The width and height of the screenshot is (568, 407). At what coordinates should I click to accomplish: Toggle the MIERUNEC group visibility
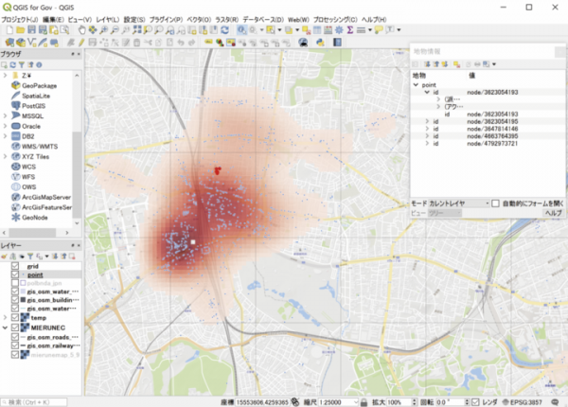click(x=15, y=327)
